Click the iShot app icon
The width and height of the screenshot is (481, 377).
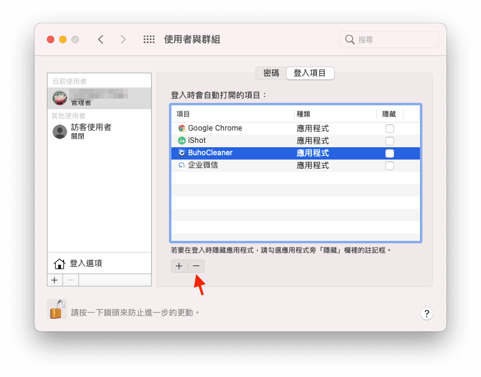tap(181, 140)
